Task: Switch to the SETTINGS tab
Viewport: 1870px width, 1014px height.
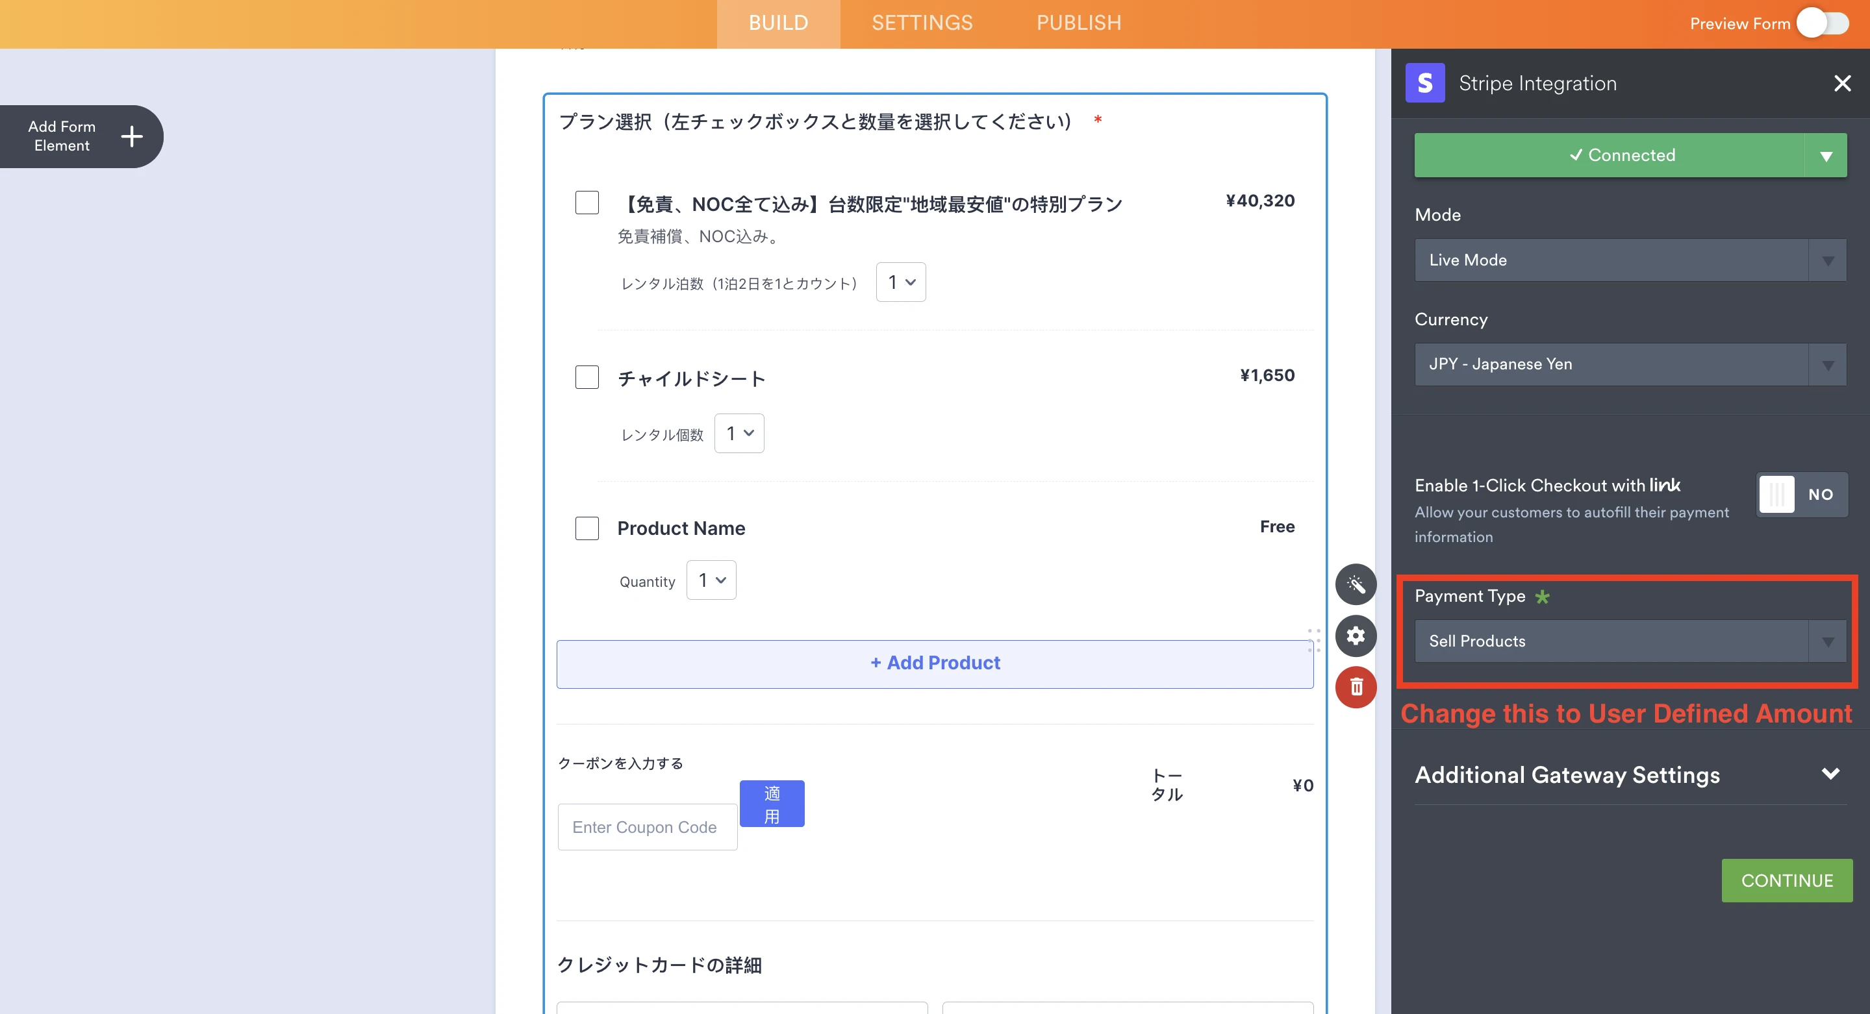Action: point(922,23)
